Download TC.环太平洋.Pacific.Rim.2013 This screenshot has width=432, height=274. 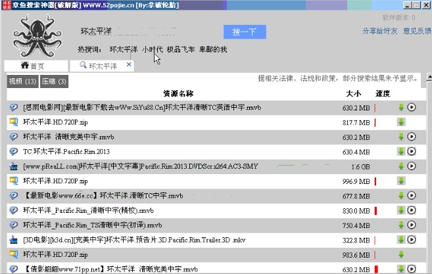coord(401,152)
